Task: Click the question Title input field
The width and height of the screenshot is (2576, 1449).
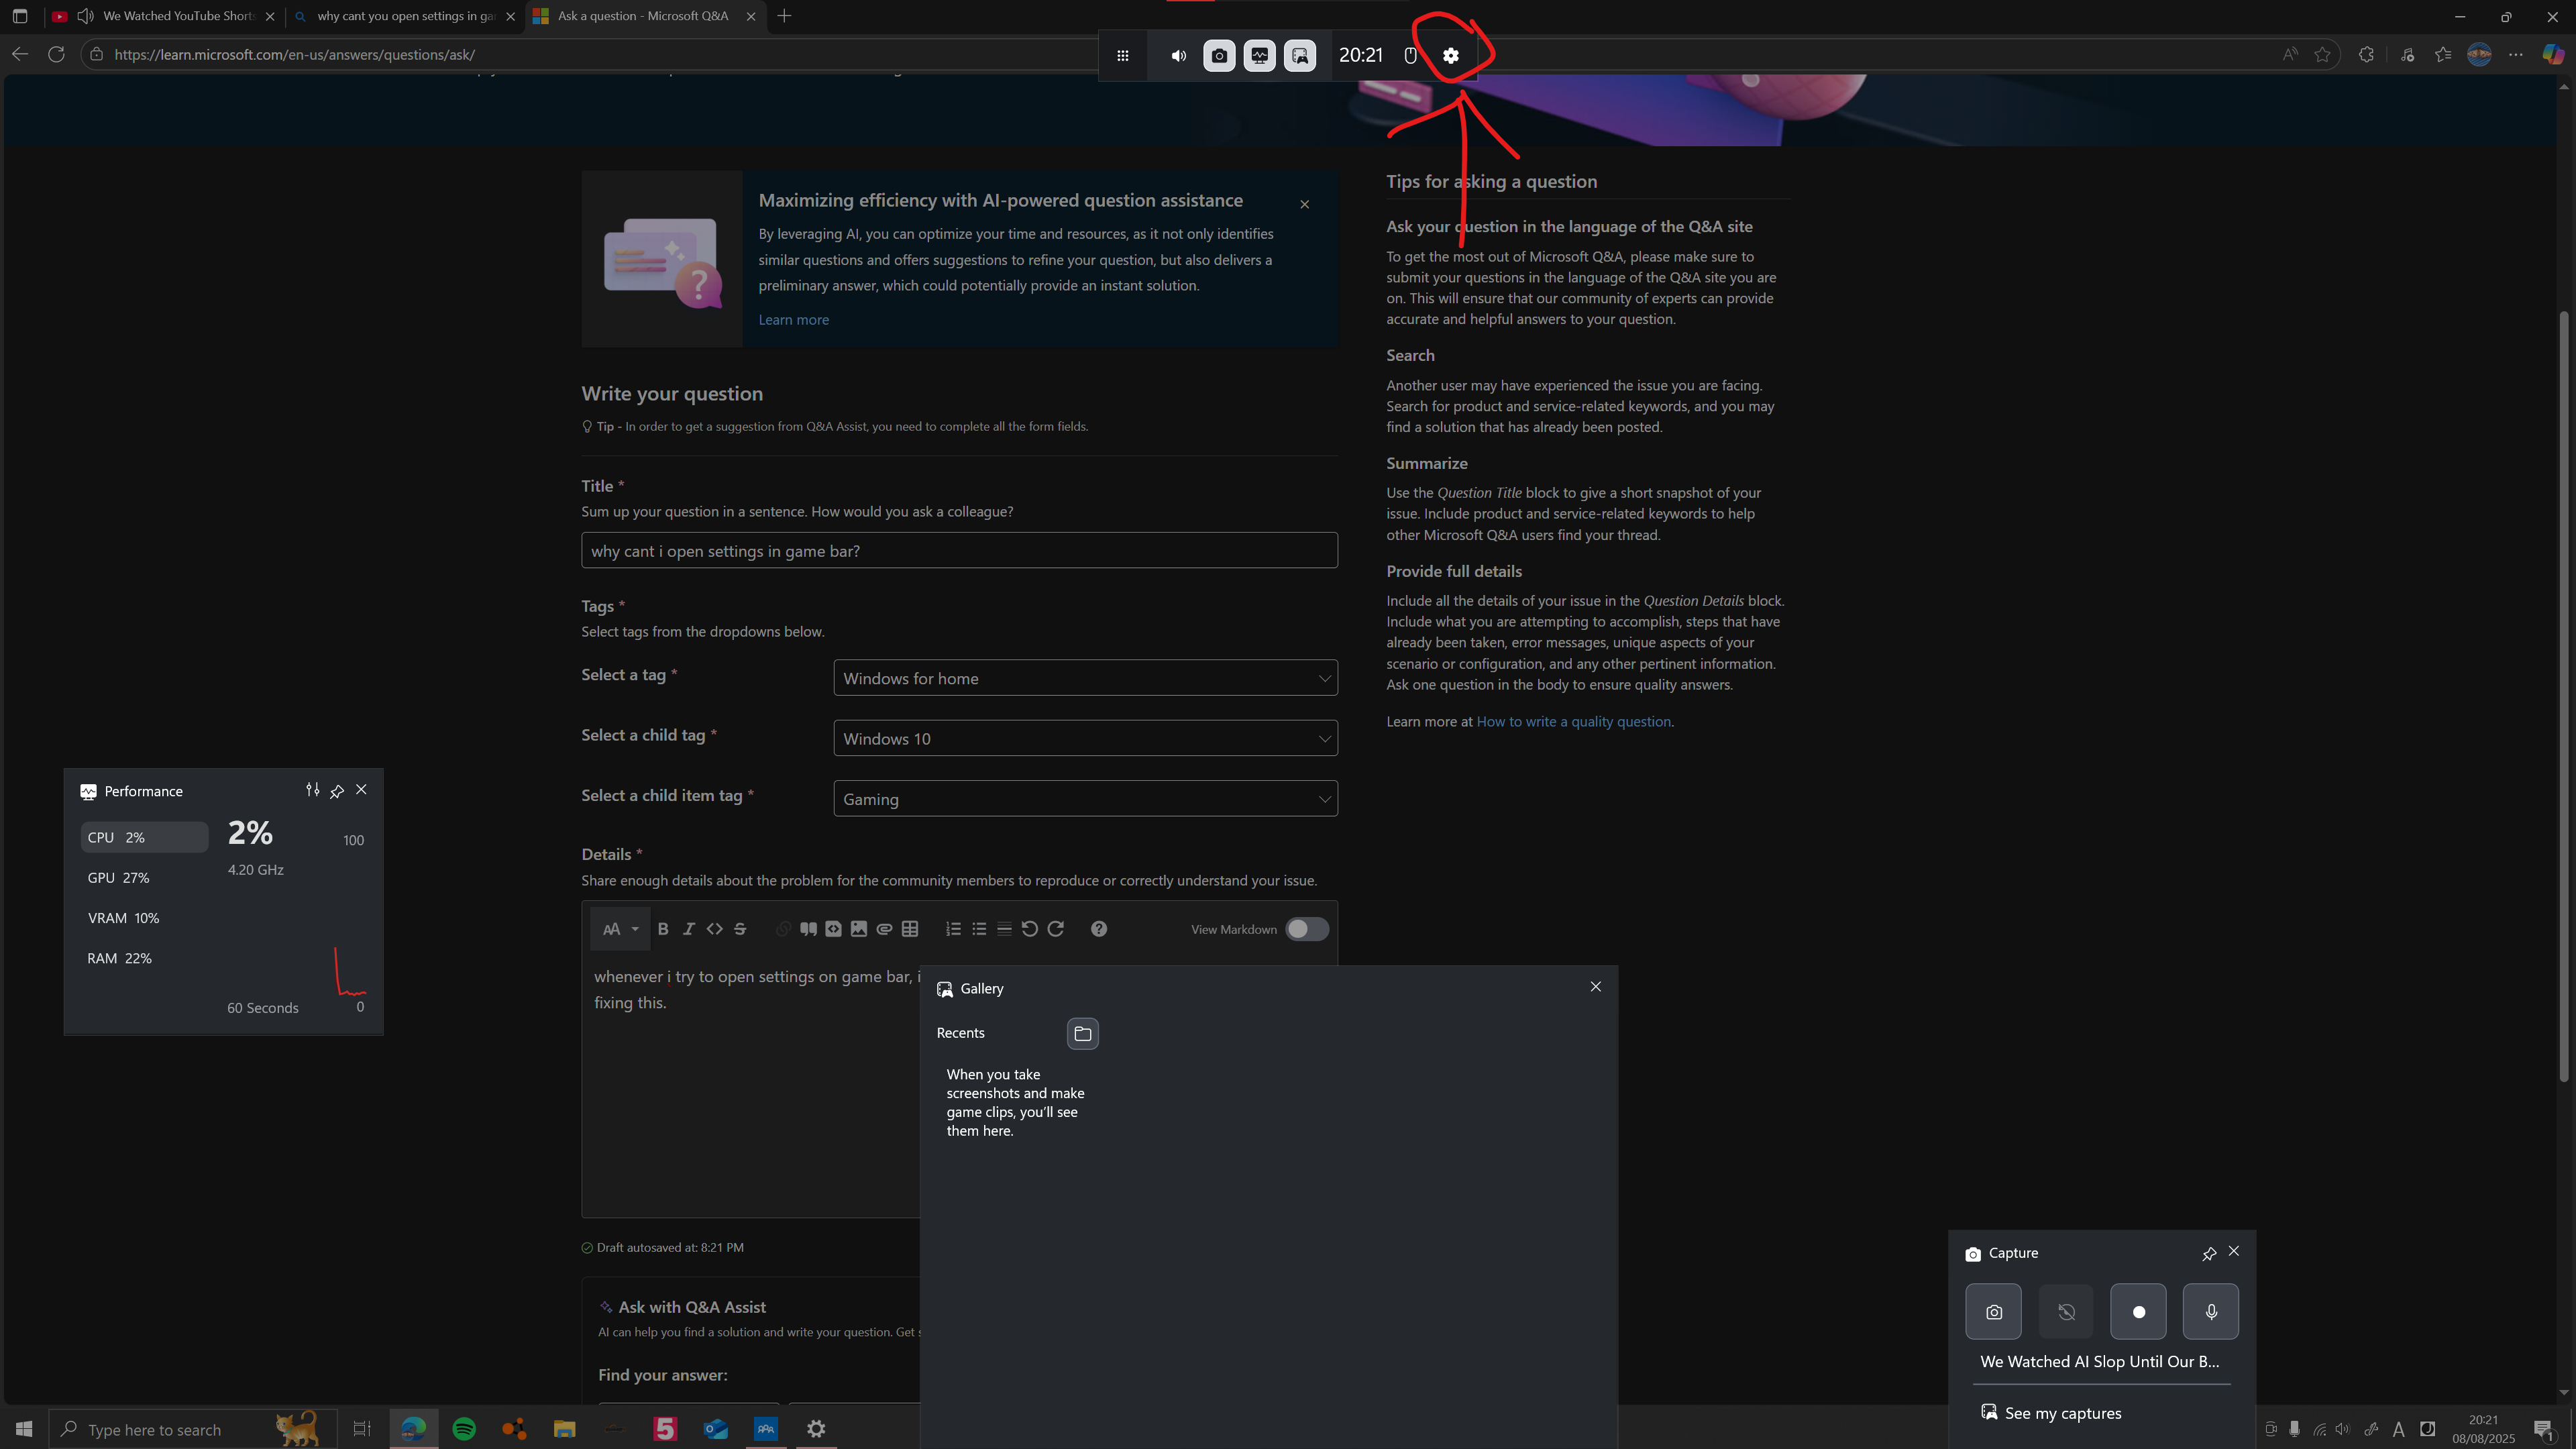Action: click(959, 551)
